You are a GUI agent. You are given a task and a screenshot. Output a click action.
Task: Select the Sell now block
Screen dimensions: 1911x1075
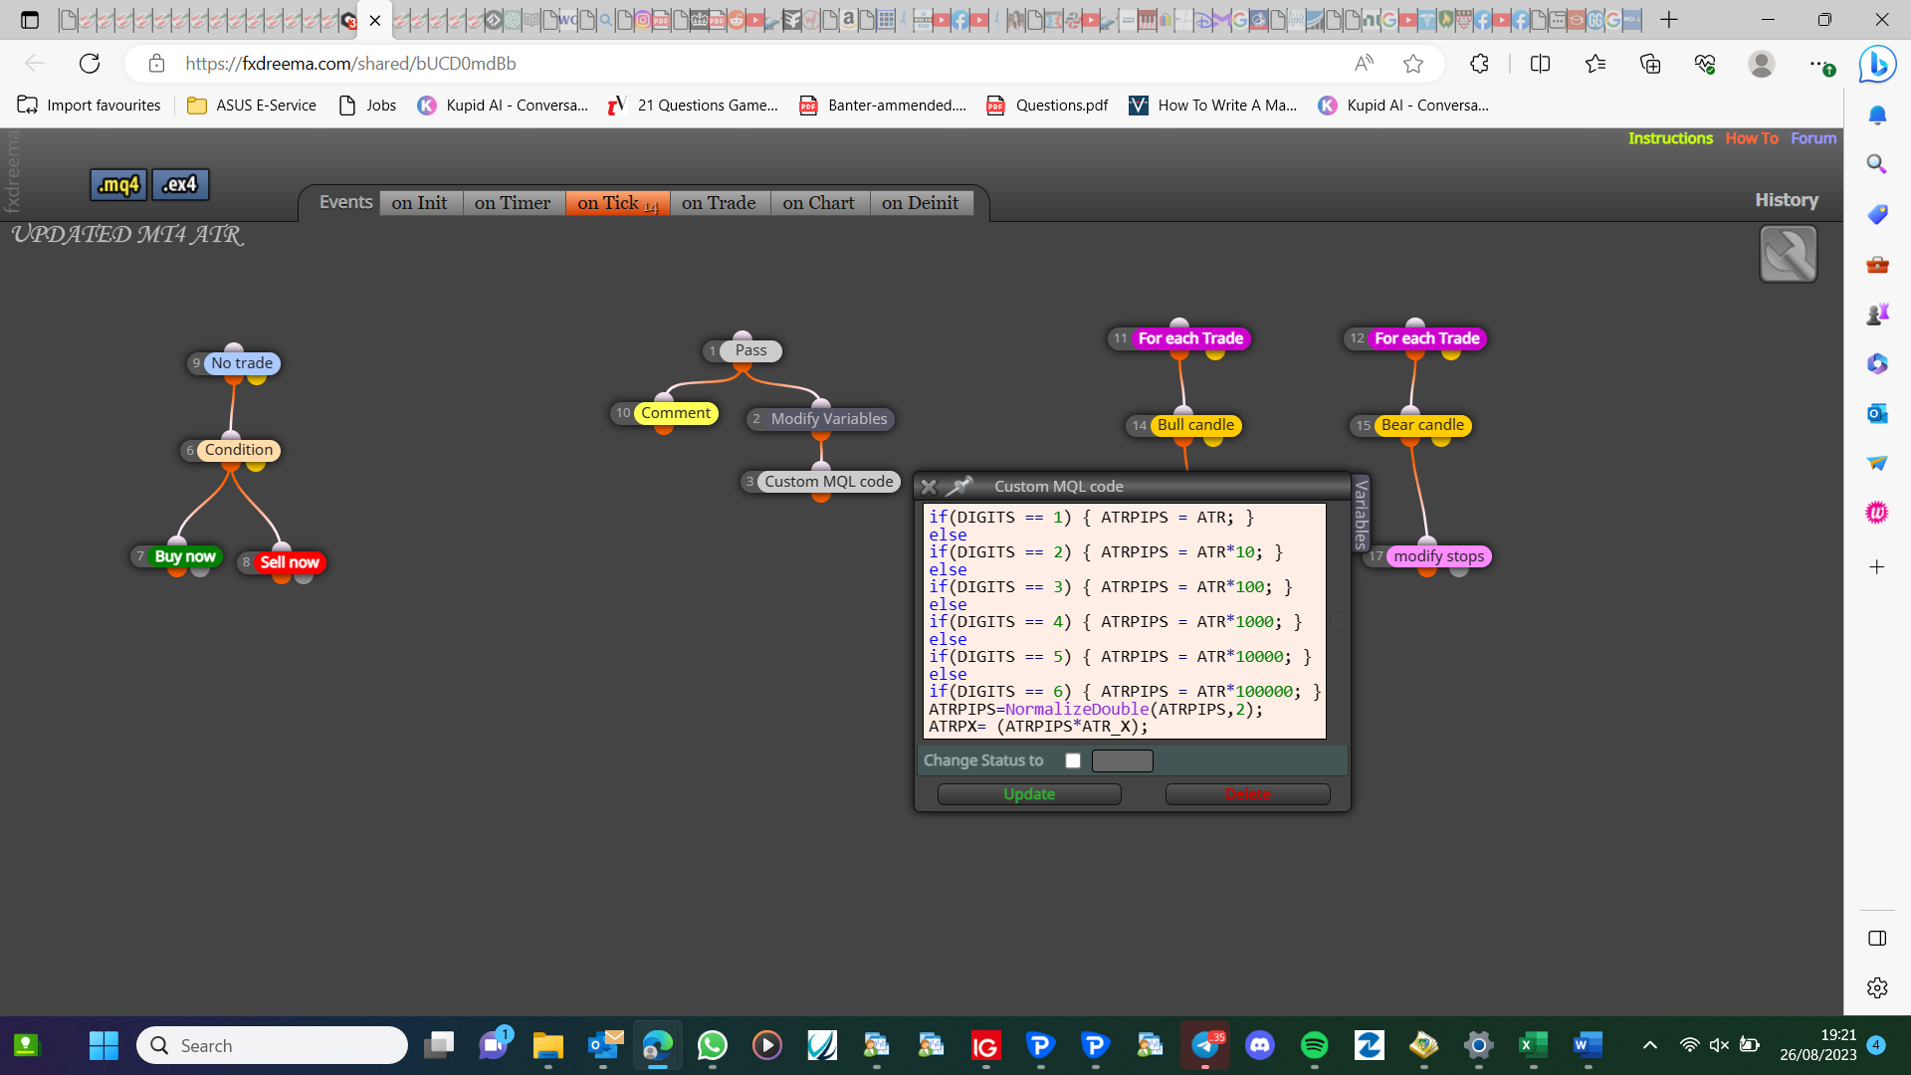click(289, 562)
